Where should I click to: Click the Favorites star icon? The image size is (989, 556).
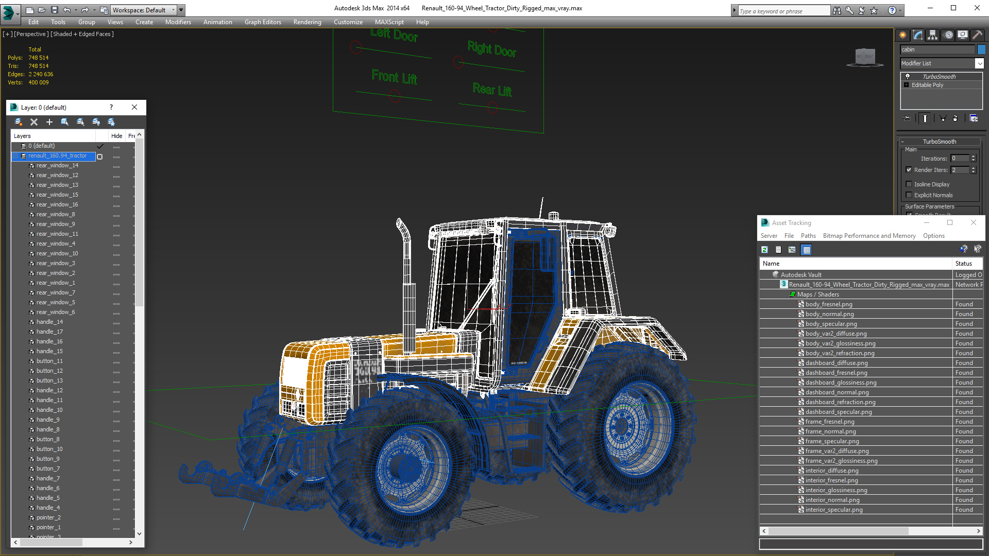point(874,10)
